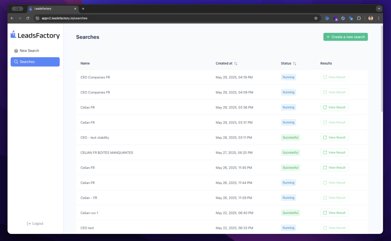The image size is (391, 241).
Task: Click the browser back arrow
Action: tap(12, 18)
